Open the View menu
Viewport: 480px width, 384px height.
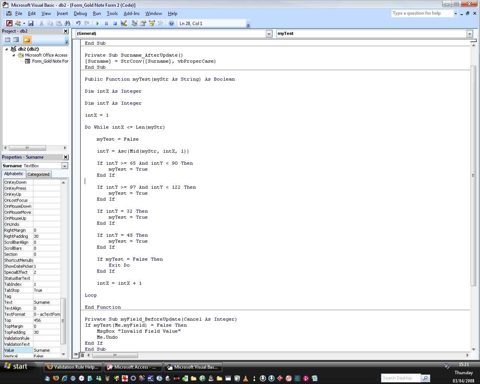tap(46, 13)
